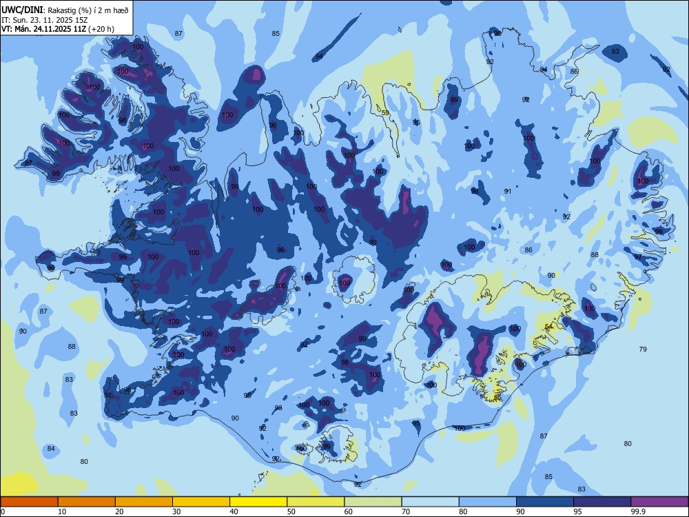
Task: Select the pale blue 70–80 legend swatch
Action: [430, 502]
